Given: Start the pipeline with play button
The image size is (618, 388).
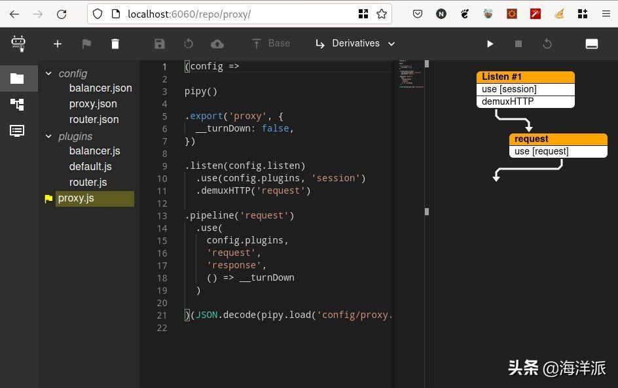Looking at the screenshot, I should point(490,44).
